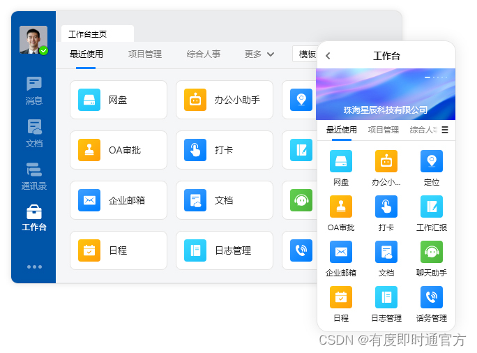Click the 珠海星辰科技有限公司 banner in mobile panel
Screen dimensions: 477x353
(386, 94)
